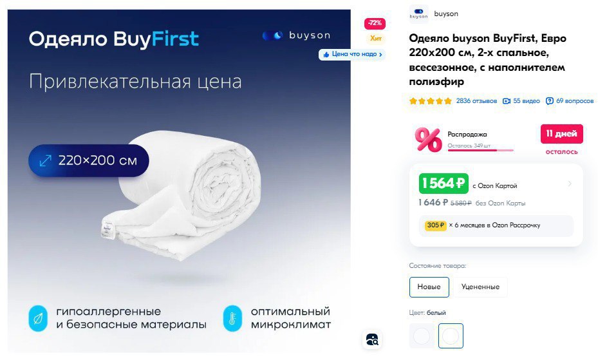Open Ozon Рассрочка installment details
Screen dimensions: 598x360
[x=496, y=225]
